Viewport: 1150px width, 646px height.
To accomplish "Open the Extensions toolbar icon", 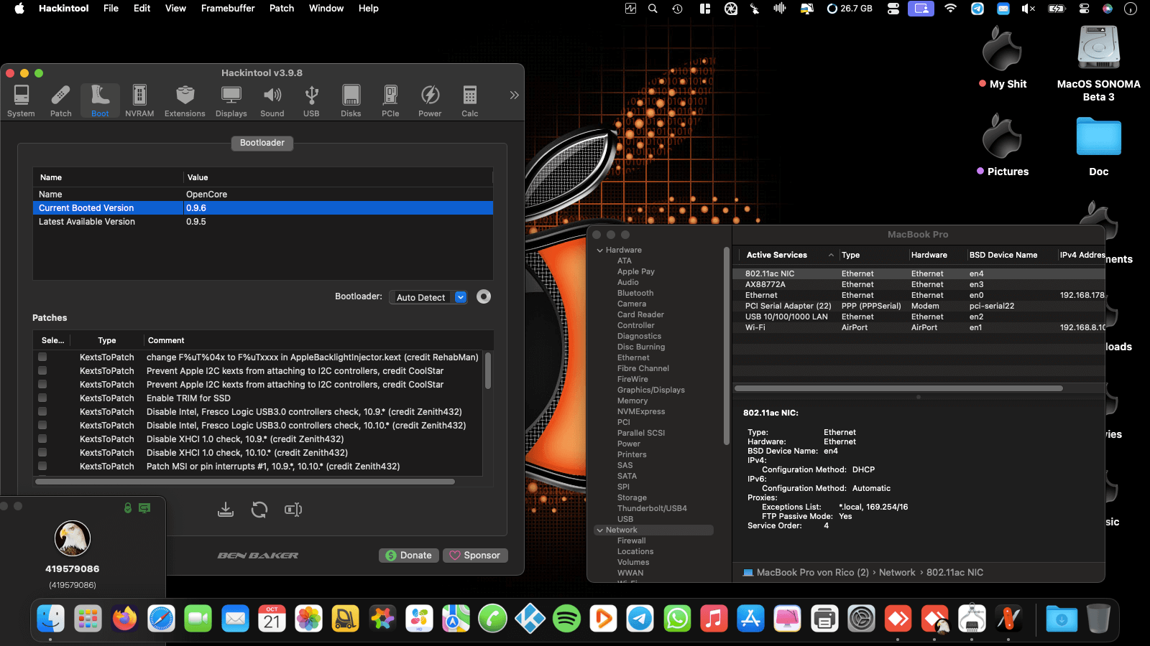I will [x=185, y=100].
